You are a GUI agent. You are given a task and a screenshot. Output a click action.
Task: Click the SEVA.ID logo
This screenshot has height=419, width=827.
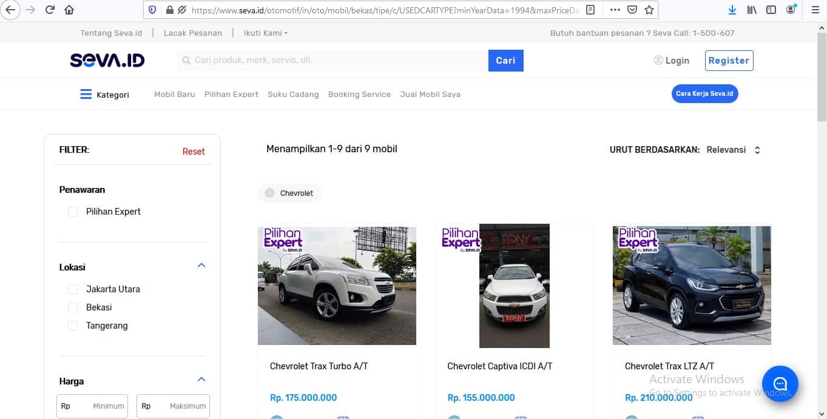click(x=107, y=60)
